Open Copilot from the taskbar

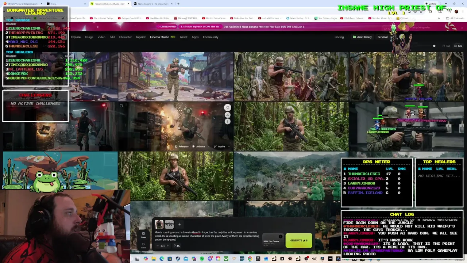[146, 259]
